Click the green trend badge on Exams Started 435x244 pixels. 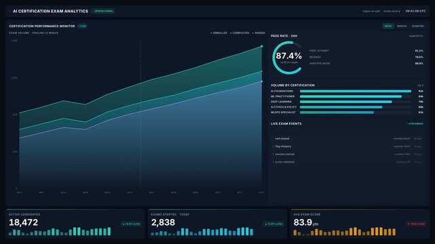273,224
